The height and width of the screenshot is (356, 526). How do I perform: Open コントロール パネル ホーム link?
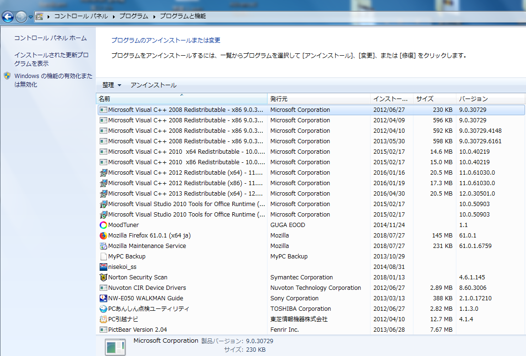click(51, 38)
